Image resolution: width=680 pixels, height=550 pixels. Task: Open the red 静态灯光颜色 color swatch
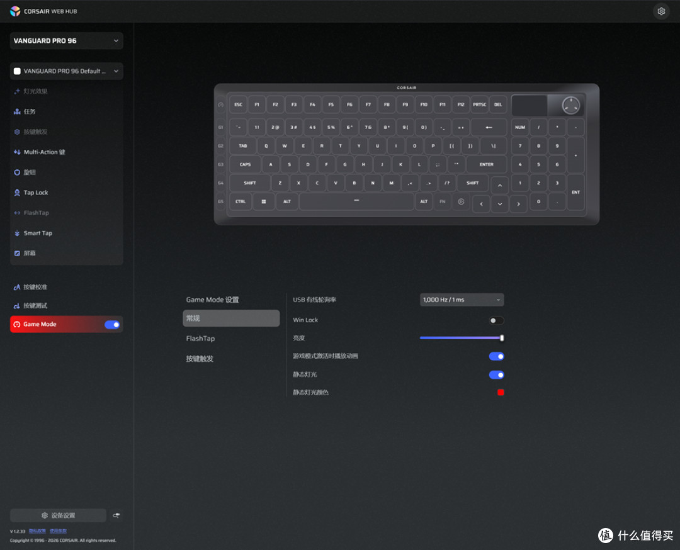coord(501,393)
